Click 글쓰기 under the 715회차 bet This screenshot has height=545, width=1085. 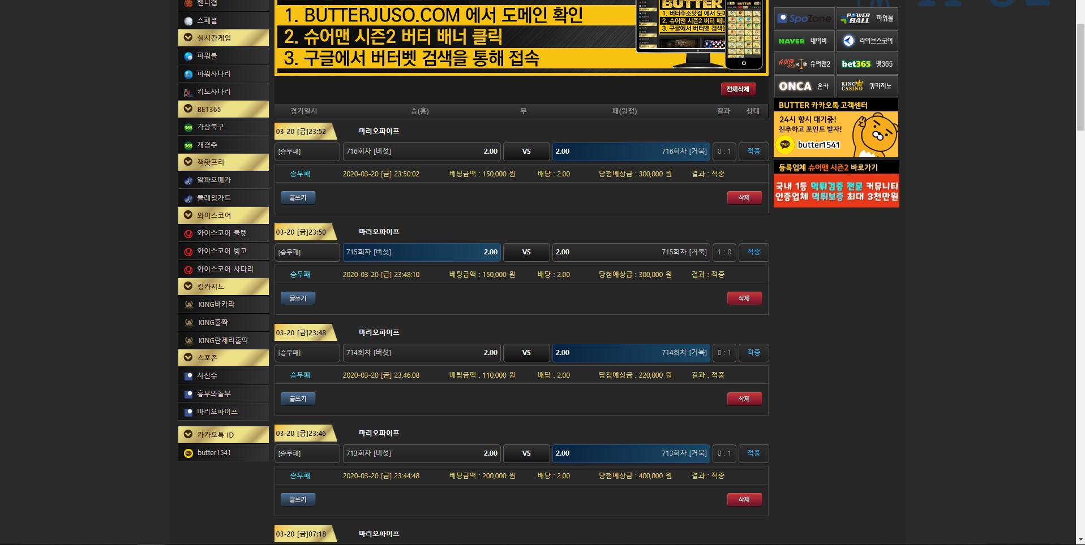[298, 299]
